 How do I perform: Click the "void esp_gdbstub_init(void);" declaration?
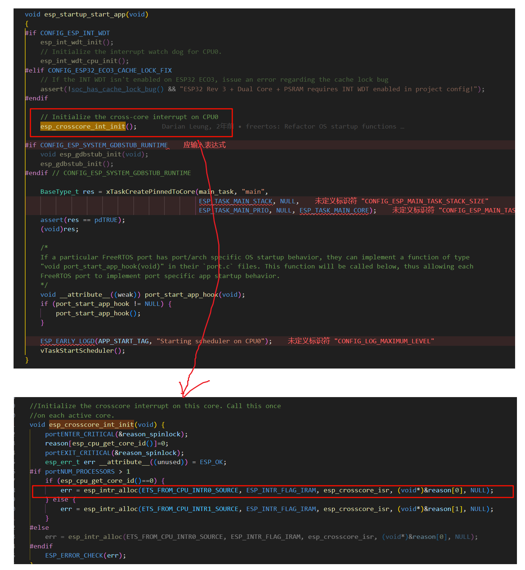(94, 155)
